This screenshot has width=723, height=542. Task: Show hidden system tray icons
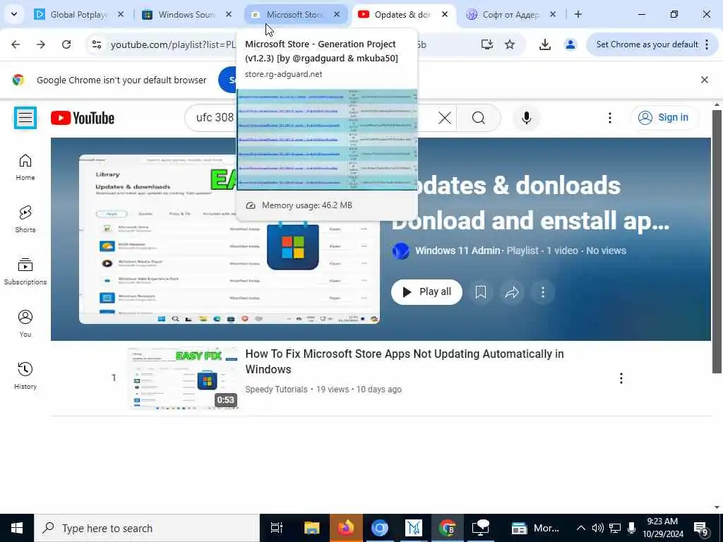click(x=581, y=528)
